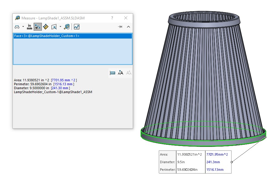Click the Create Sensor graph icon
The image size is (280, 182).
[77, 27]
